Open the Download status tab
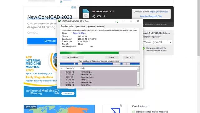200x113 pixels. coord(67,26)
